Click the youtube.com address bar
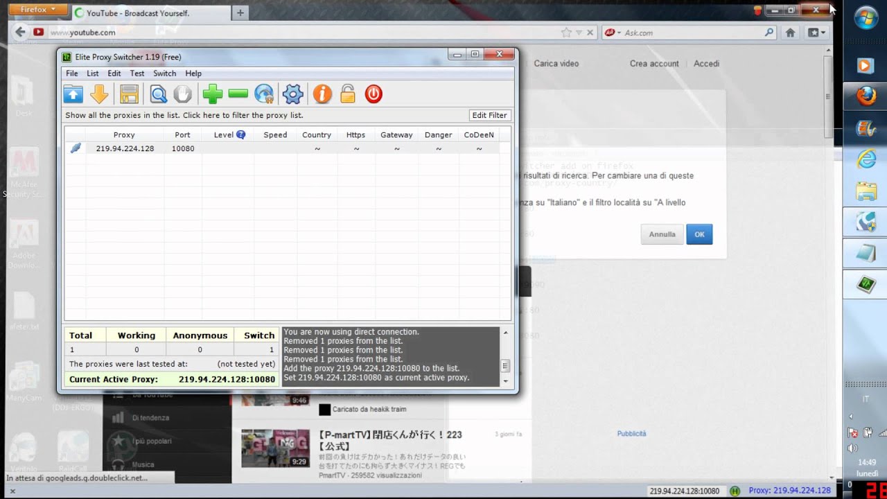887x499 pixels. (301, 32)
